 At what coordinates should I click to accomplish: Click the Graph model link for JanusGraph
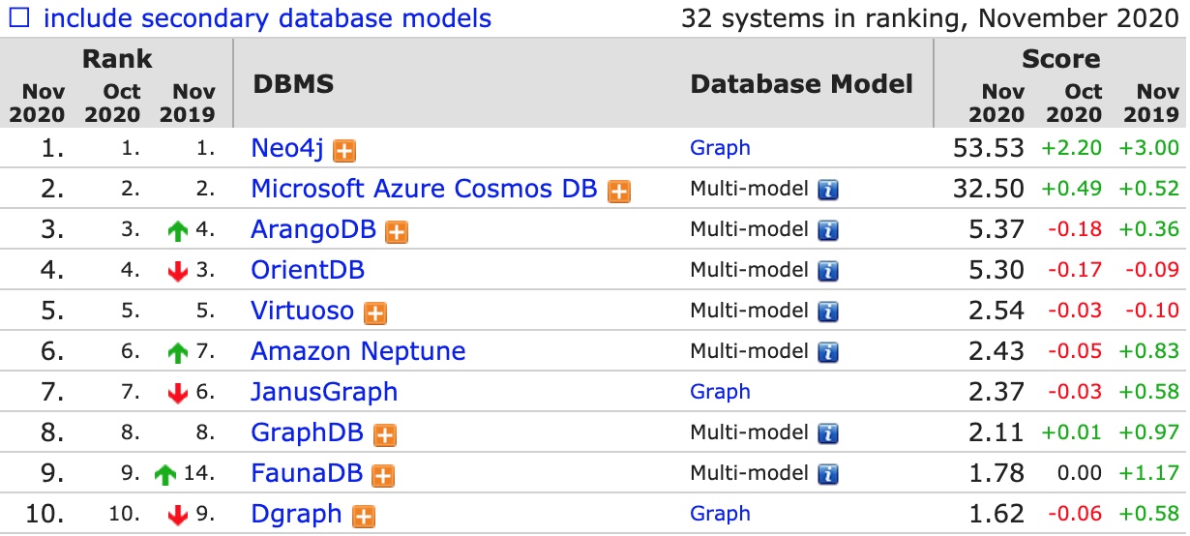point(720,392)
